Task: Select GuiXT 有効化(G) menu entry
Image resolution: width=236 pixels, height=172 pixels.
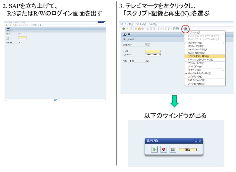Action: 205,53
